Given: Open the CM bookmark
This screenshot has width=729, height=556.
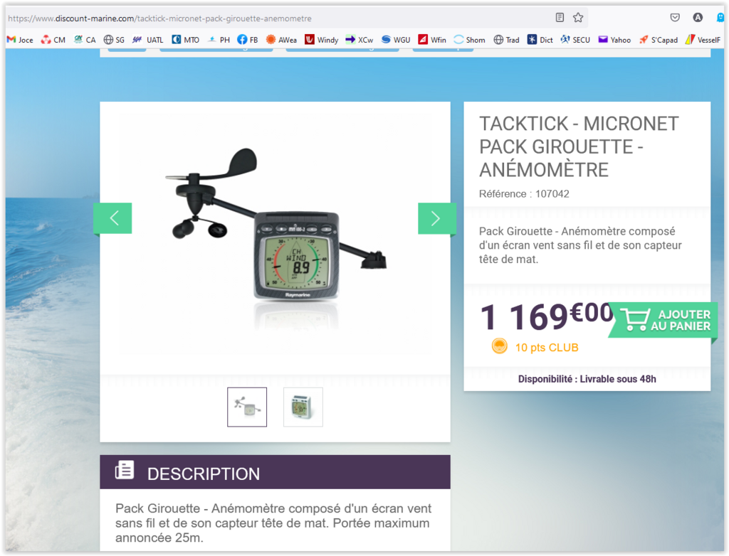Looking at the screenshot, I should (53, 40).
